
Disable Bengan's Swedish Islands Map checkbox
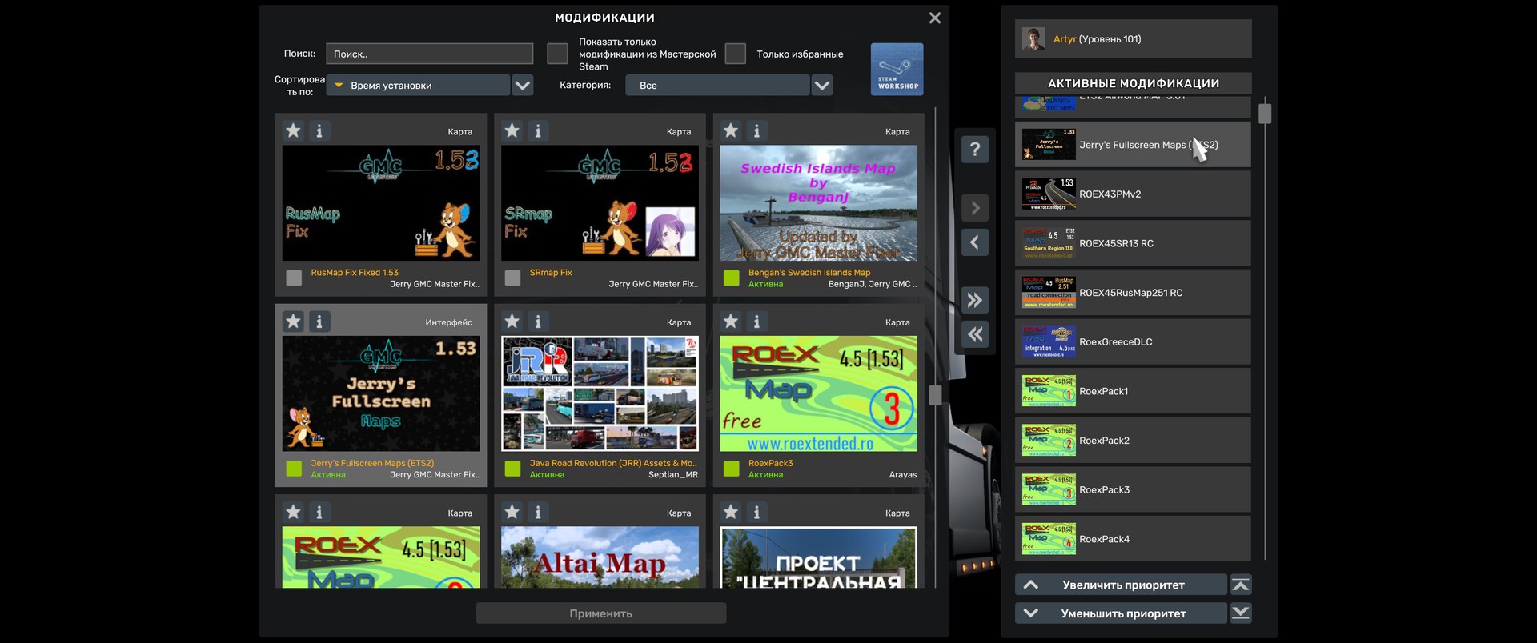731,278
